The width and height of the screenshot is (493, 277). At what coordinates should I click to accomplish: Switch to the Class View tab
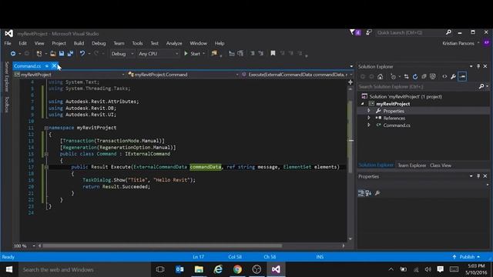point(441,165)
